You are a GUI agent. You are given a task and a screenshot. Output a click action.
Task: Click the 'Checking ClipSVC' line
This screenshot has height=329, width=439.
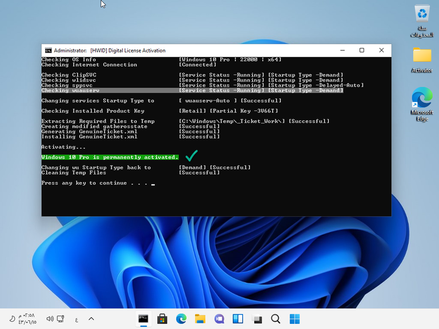192,75
